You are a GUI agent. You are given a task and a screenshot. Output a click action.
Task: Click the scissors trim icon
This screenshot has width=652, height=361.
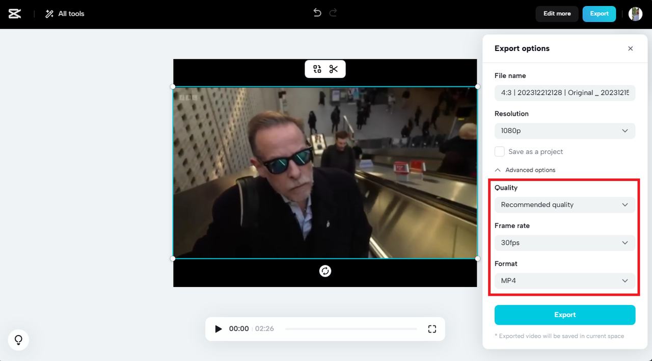click(x=334, y=69)
